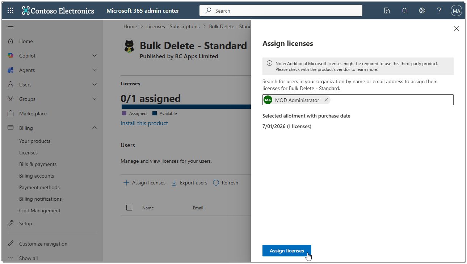Screen dimensions: 467x264
Task: Open the Settings gear in the top bar
Action: (x=421, y=10)
